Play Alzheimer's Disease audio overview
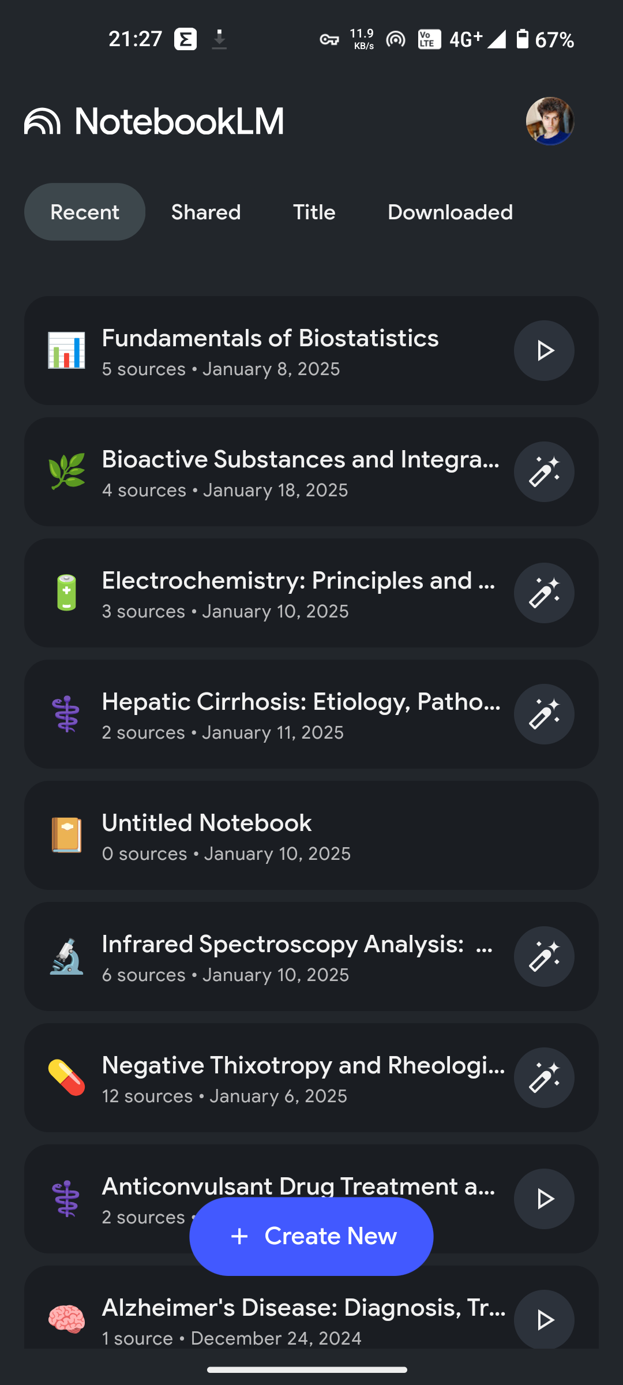This screenshot has width=623, height=1385. click(544, 1319)
